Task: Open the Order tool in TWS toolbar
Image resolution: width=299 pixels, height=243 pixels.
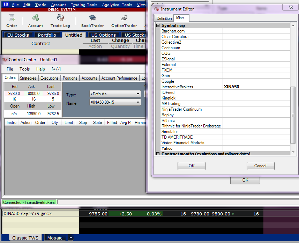Action: [x=12, y=21]
